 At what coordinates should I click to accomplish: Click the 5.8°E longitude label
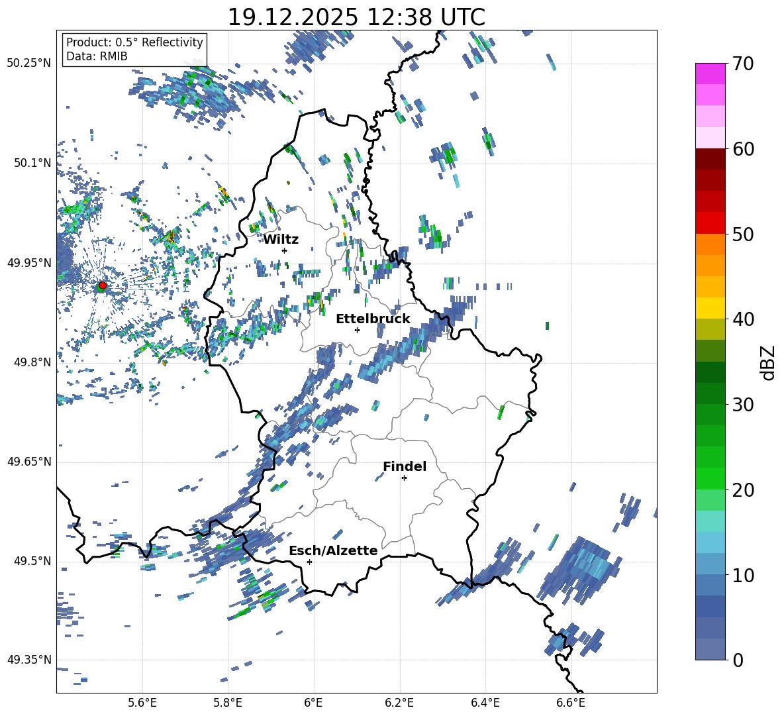[228, 703]
